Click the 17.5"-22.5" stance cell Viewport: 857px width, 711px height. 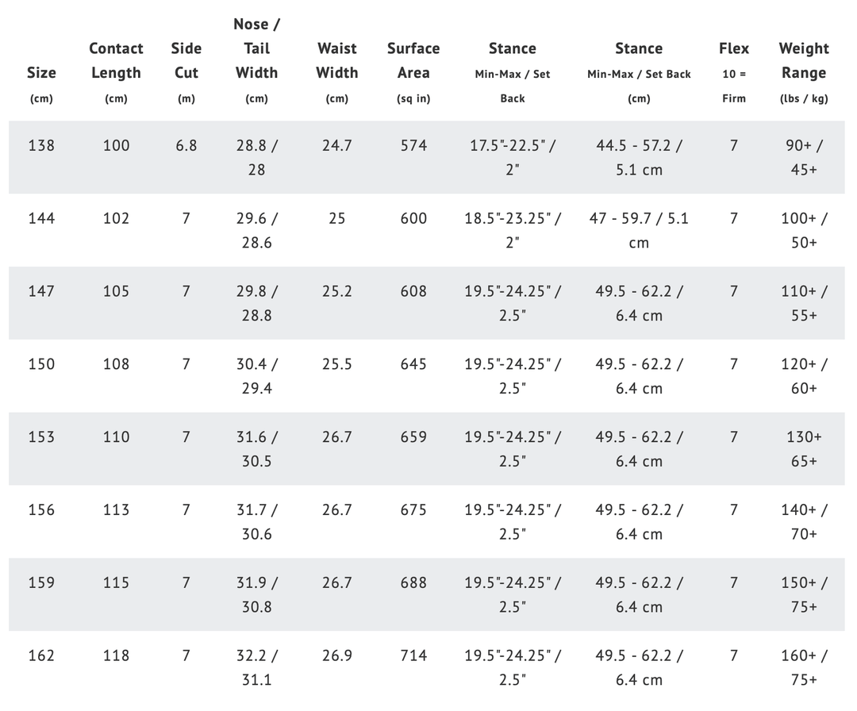click(513, 157)
